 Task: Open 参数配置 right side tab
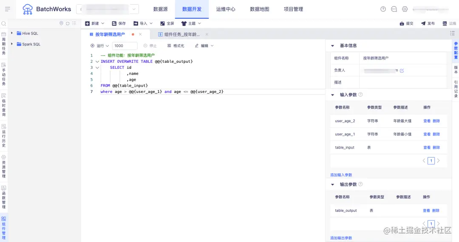coord(456,50)
